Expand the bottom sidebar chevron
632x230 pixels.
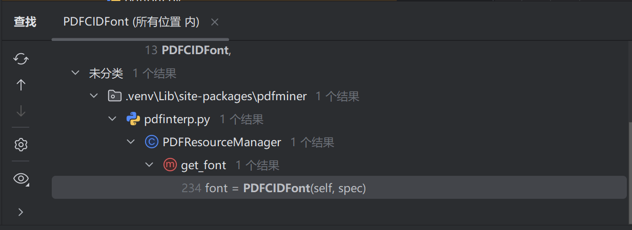click(x=21, y=212)
